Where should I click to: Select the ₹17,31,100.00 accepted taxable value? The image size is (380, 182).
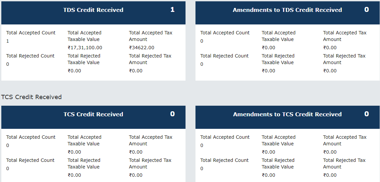(85, 48)
